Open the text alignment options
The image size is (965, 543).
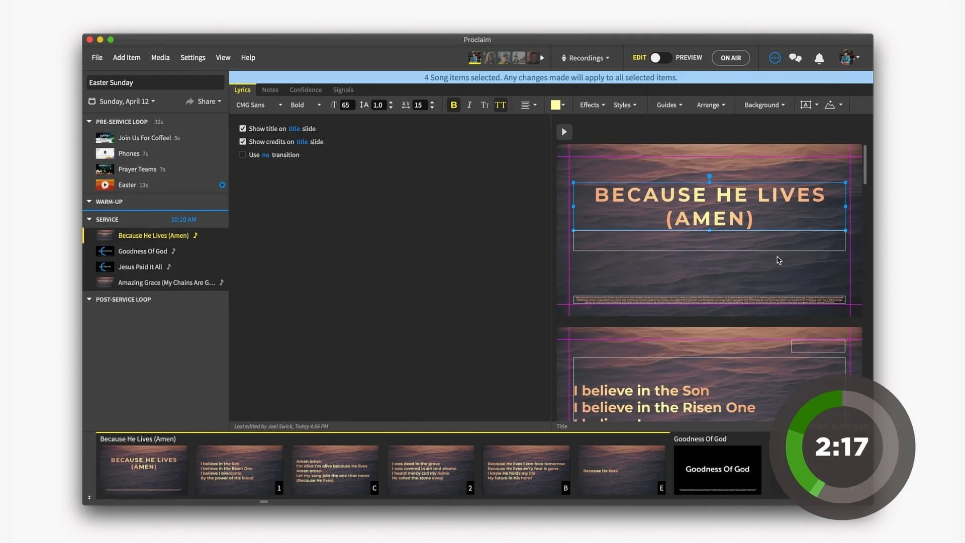[528, 105]
